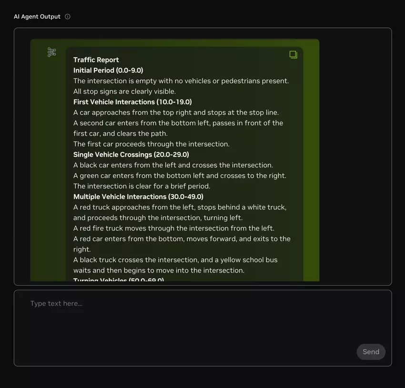Click the sentence about the green car
The image size is (405, 388).
pos(180,175)
